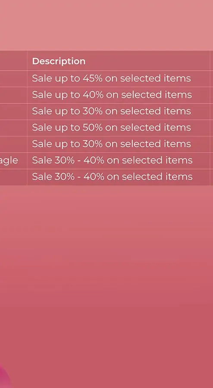
Task: Click the empty pink area below the table
Action: (x=106, y=285)
